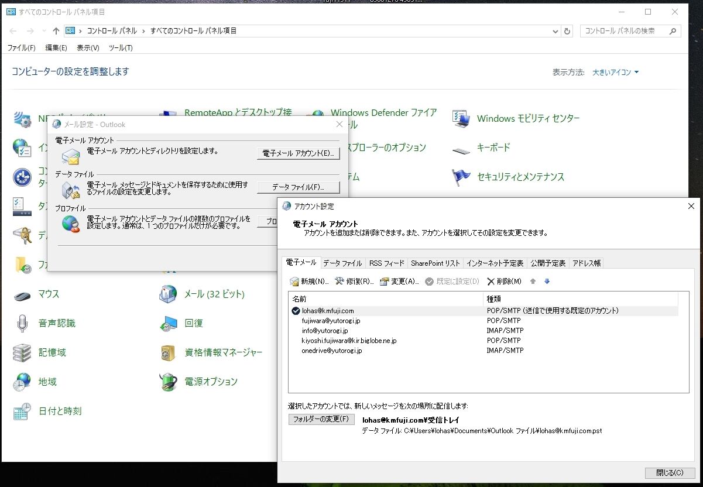Click 削除(M) remove account icon
The width and height of the screenshot is (703, 487).
point(491,282)
